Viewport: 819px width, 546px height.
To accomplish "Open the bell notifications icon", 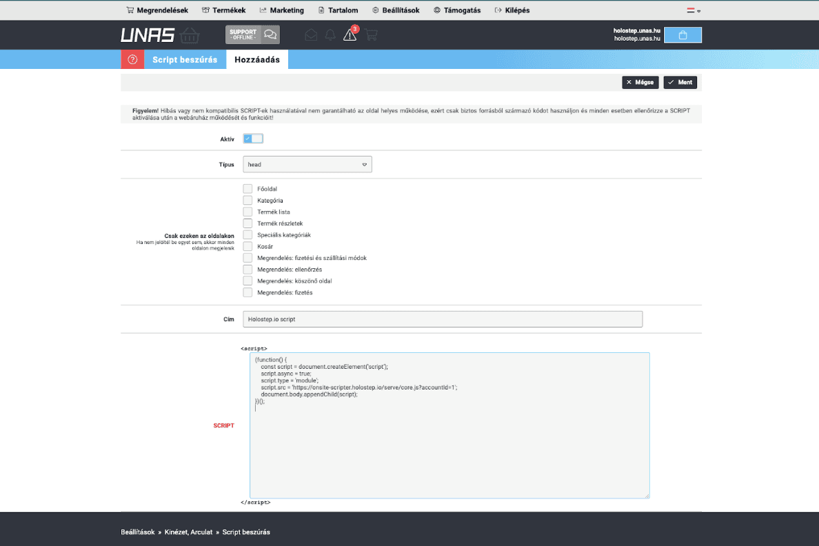I will pos(330,35).
